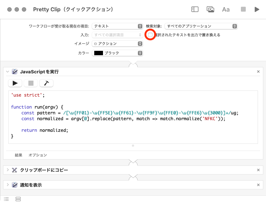Show the log view at bottom left
The height and width of the screenshot is (203, 266).
[x=7, y=199]
